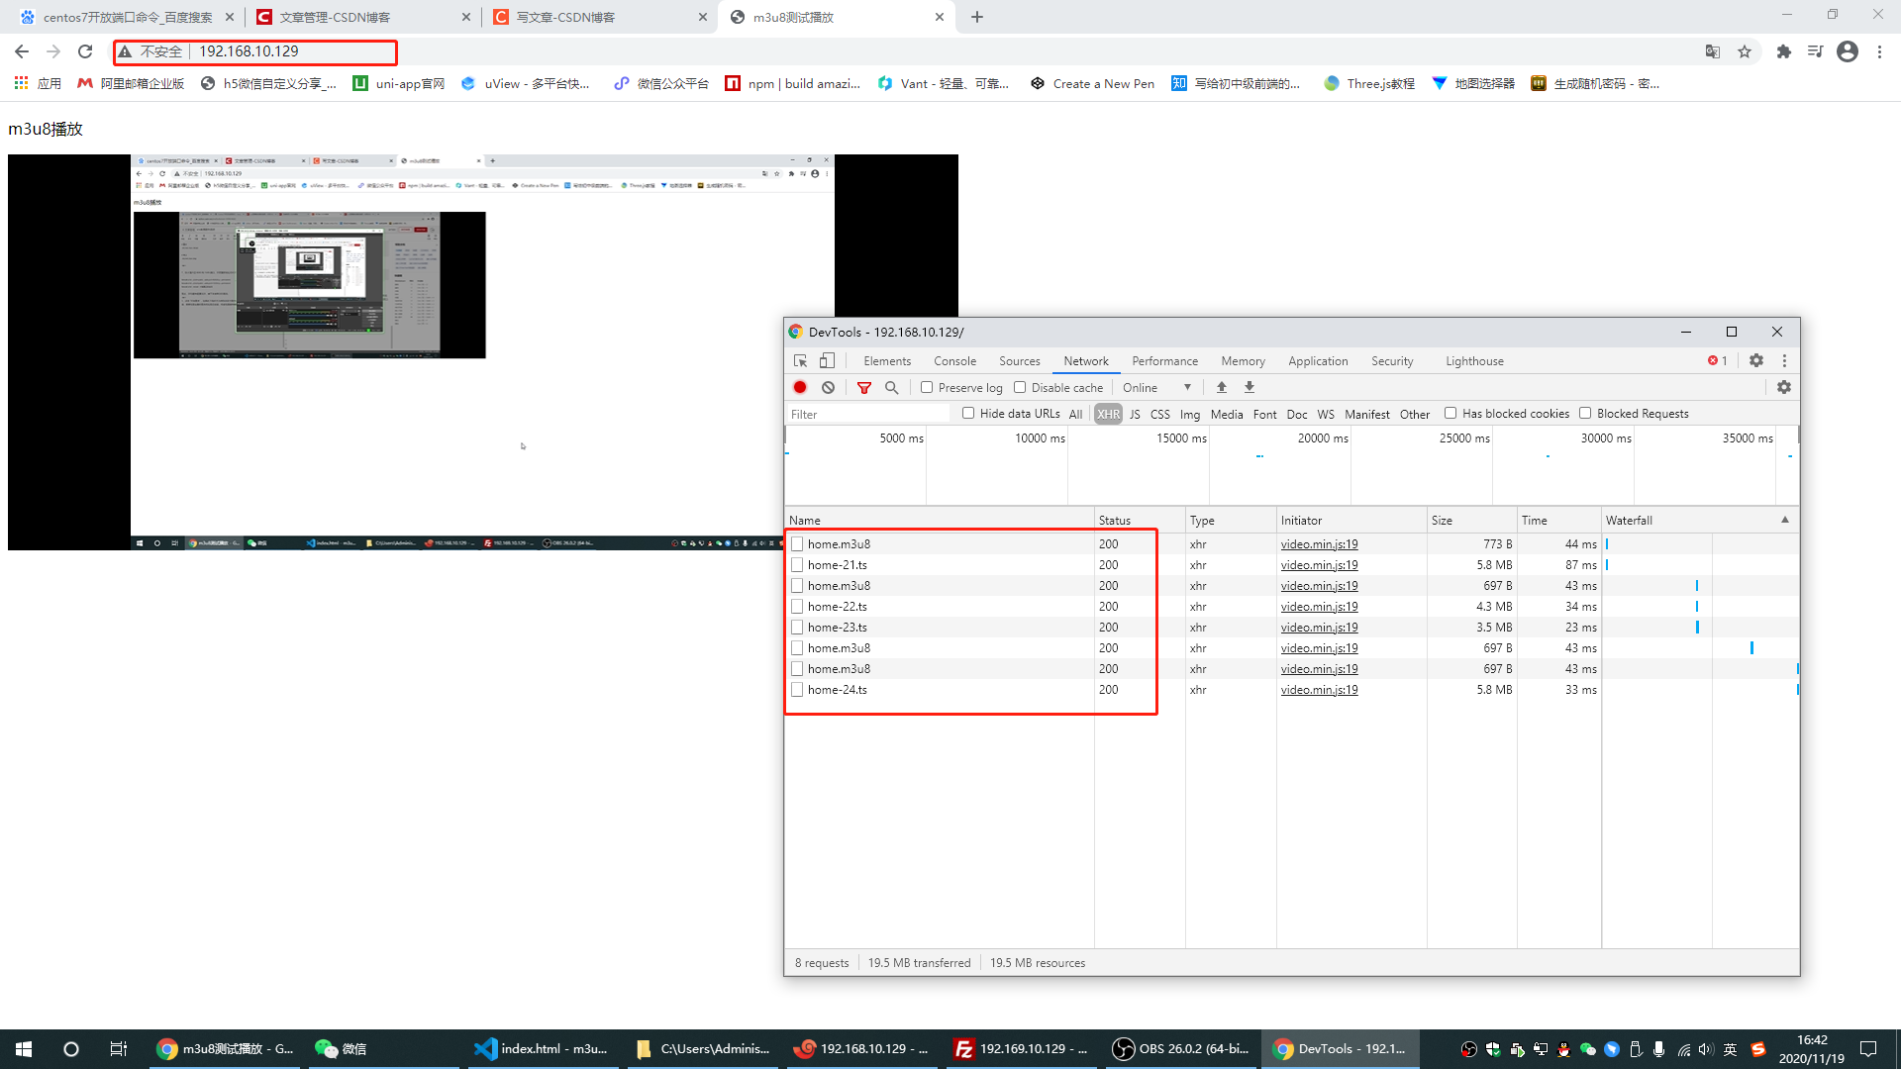Open network search magnifier icon
The image size is (1901, 1069).
click(x=892, y=387)
